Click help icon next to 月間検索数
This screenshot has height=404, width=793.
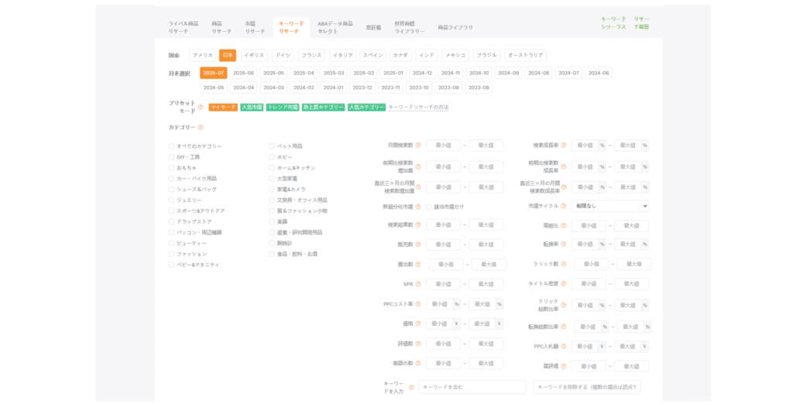pos(419,146)
